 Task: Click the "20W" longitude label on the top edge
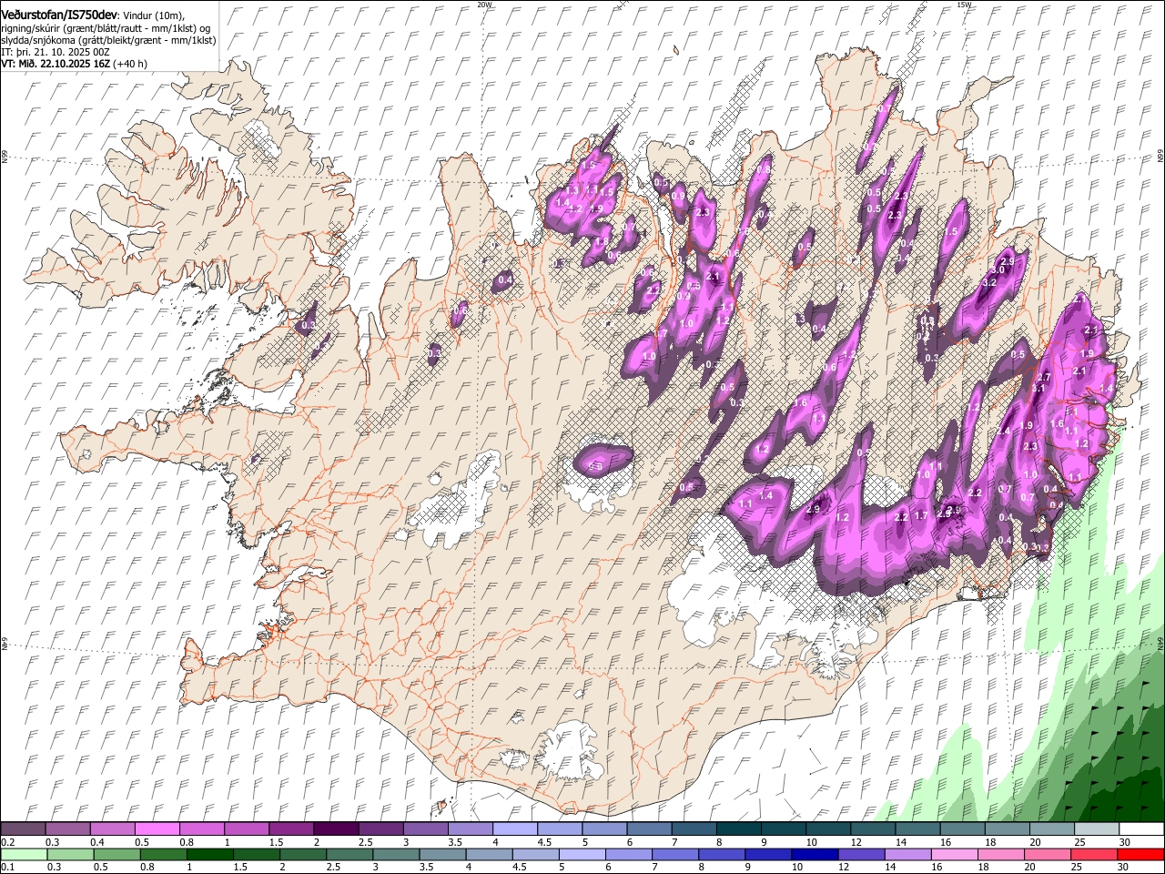[x=484, y=5]
